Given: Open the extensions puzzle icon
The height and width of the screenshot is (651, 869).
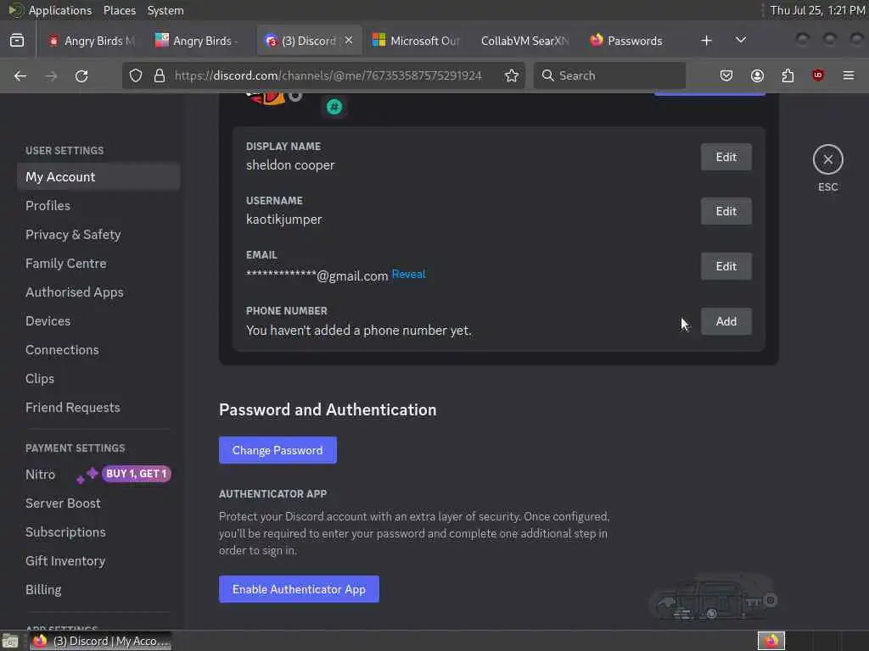Looking at the screenshot, I should pyautogui.click(x=788, y=75).
